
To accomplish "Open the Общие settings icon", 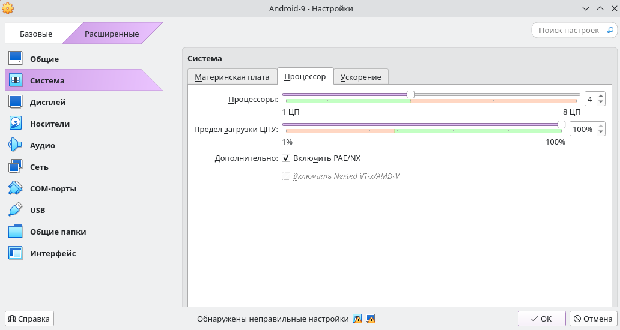I will 16,59.
